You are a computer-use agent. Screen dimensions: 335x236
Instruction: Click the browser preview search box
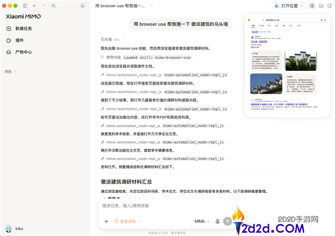[294, 20]
